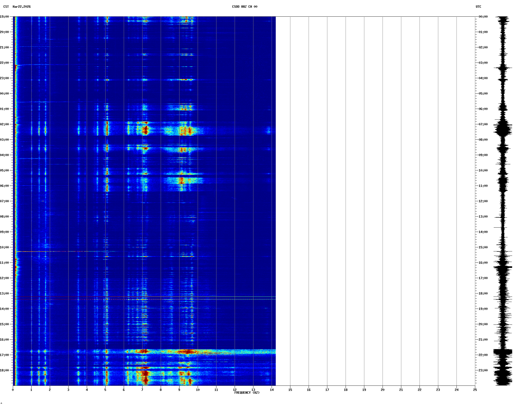Viewport: 514px width, 406px height.
Task: Click the seismogram waveform burst near 22:00 UTC
Action: [x=503, y=352]
